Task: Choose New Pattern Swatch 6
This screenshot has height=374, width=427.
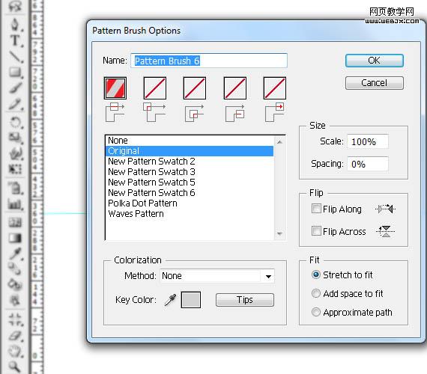Action: 190,193
